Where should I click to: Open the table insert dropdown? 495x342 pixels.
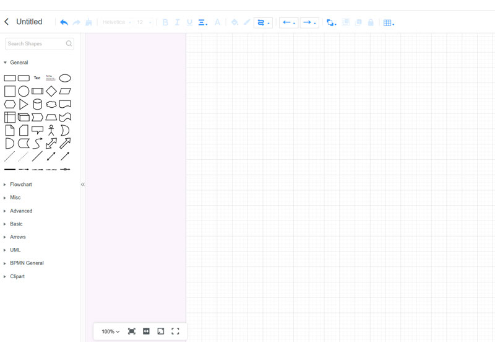(389, 23)
